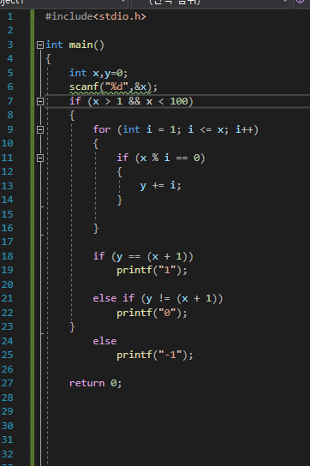Click the for loop header text
Image resolution: width=310 pixels, height=466 pixels.
click(176, 130)
